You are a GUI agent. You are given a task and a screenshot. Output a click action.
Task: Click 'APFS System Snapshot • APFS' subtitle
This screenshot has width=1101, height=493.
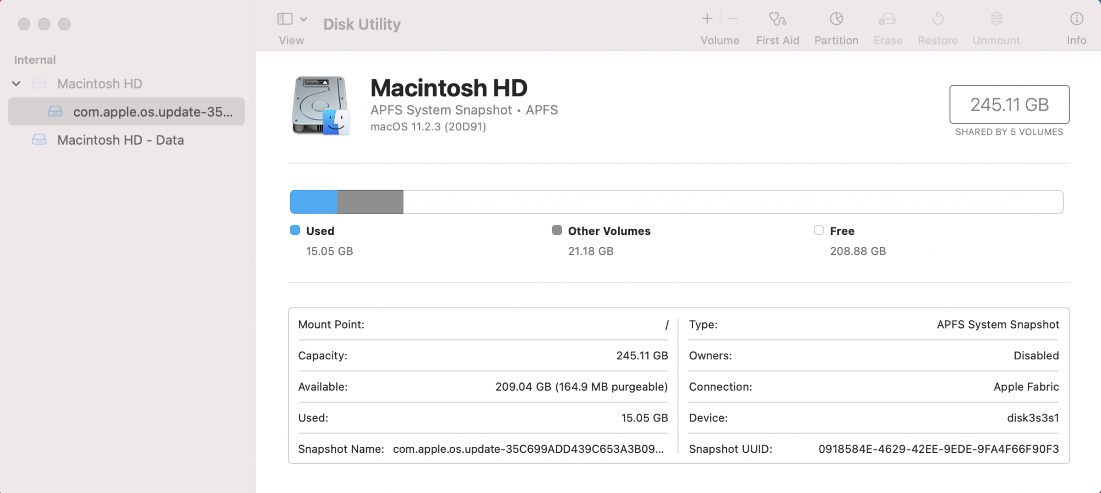click(464, 110)
